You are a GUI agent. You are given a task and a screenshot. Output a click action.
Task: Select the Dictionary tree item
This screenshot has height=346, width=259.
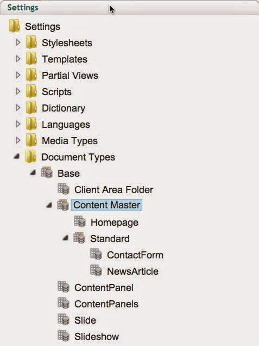click(64, 108)
